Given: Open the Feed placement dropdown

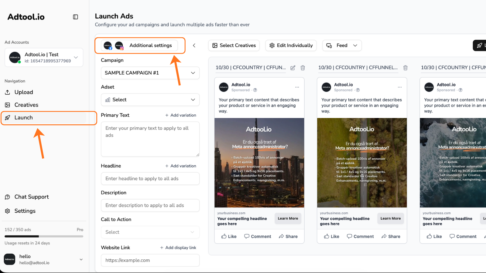Looking at the screenshot, I should (x=342, y=45).
